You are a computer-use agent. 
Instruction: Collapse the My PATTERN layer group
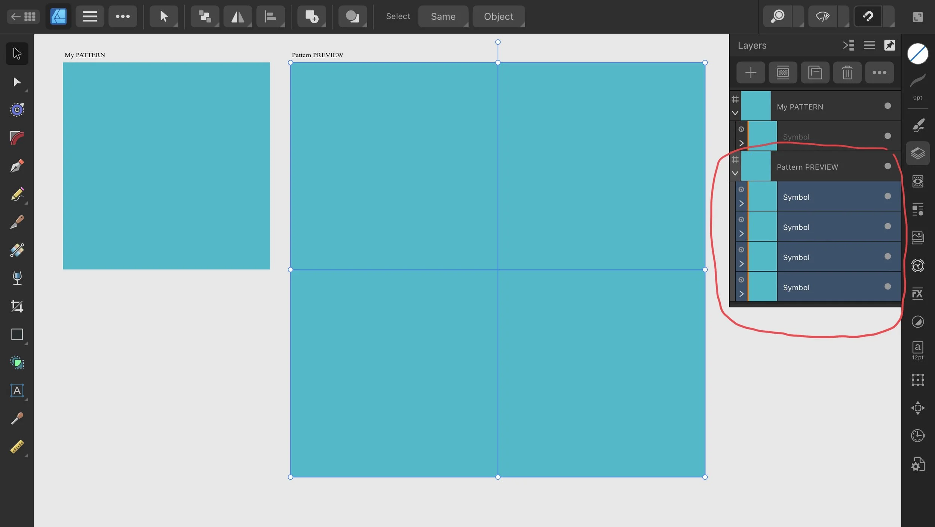point(735,113)
